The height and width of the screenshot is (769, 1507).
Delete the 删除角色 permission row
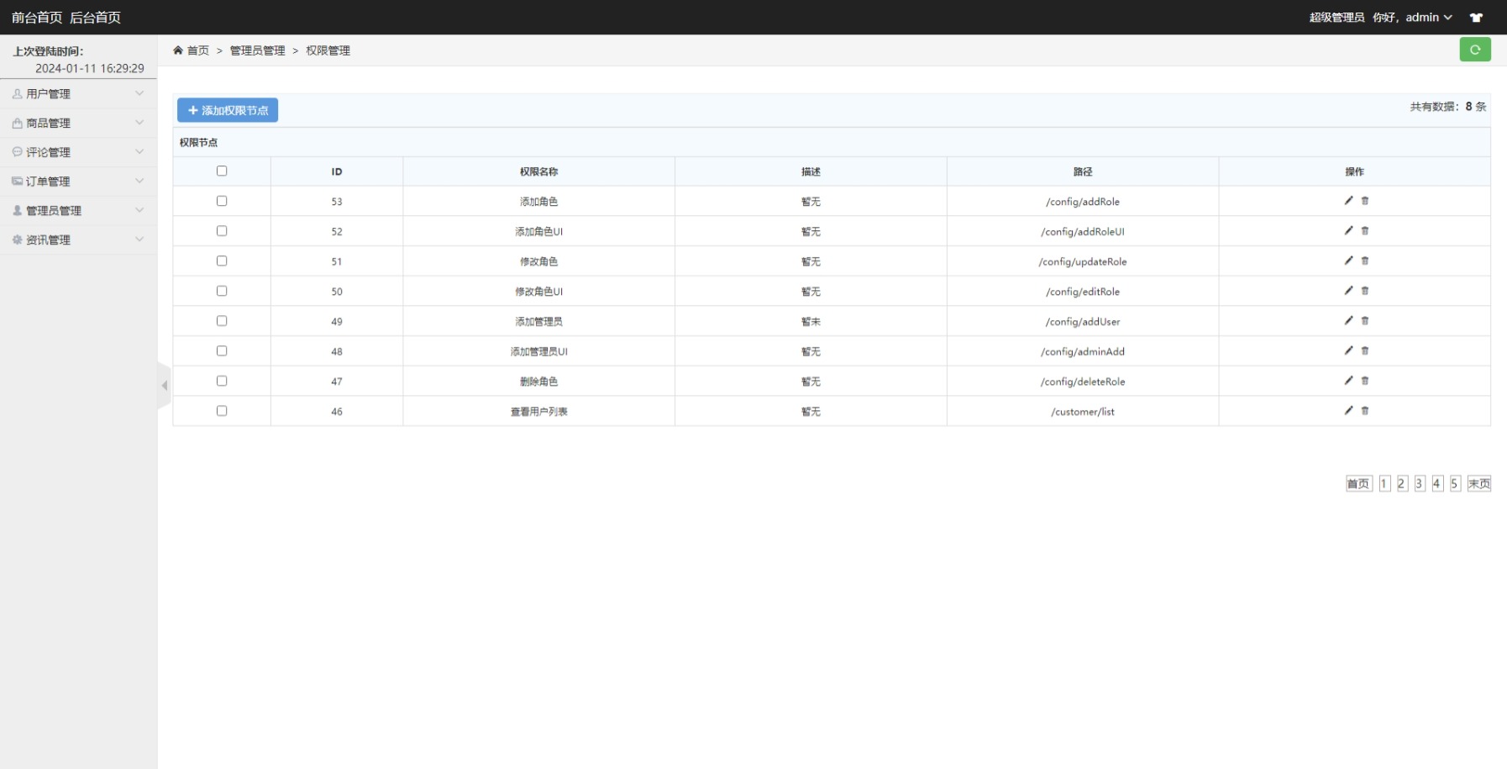[1365, 380]
